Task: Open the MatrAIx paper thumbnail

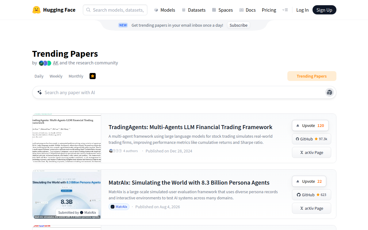Action: [x=67, y=194]
